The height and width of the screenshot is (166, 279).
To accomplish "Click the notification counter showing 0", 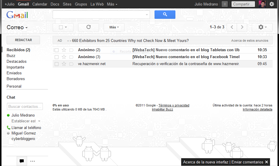I will coord(225,4).
